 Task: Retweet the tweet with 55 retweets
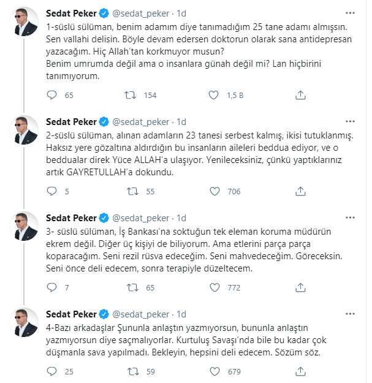point(130,192)
